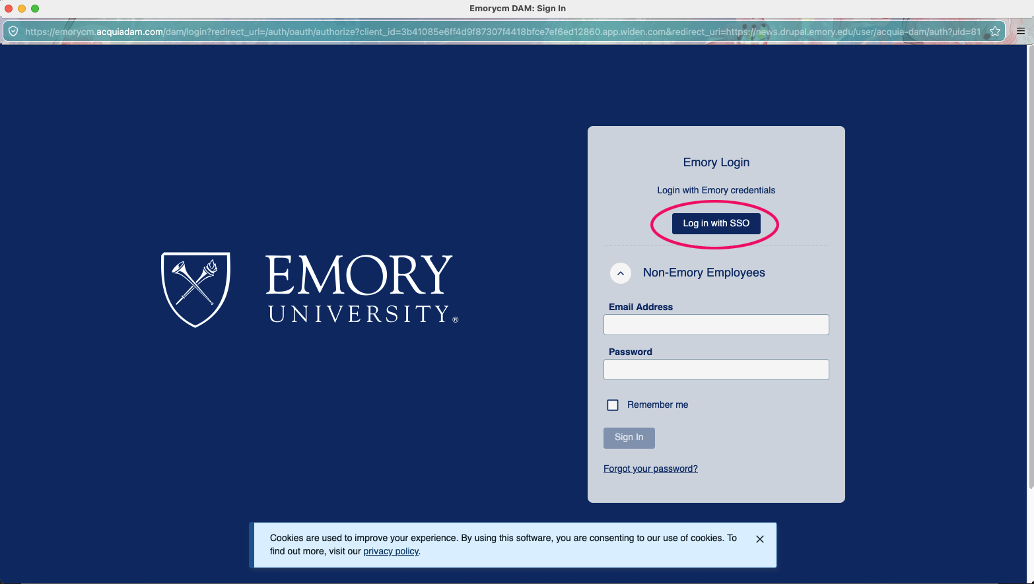This screenshot has height=584, width=1034.
Task: Click the Log in with SSO button
Action: pyautogui.click(x=716, y=223)
